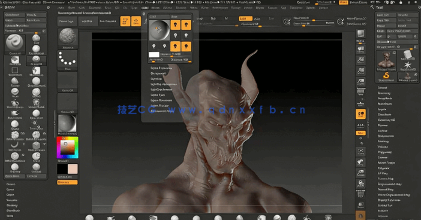Open the Dots stroke type selector
The image size is (421, 220).
click(x=67, y=60)
